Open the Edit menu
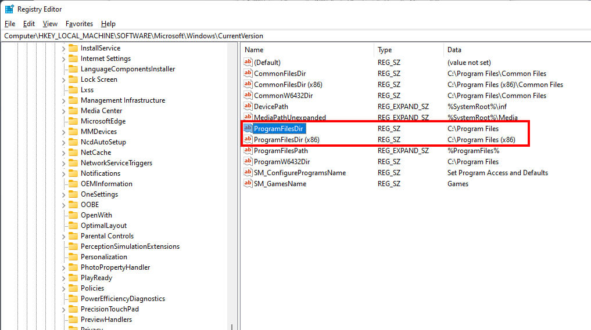The image size is (591, 330). pos(28,24)
